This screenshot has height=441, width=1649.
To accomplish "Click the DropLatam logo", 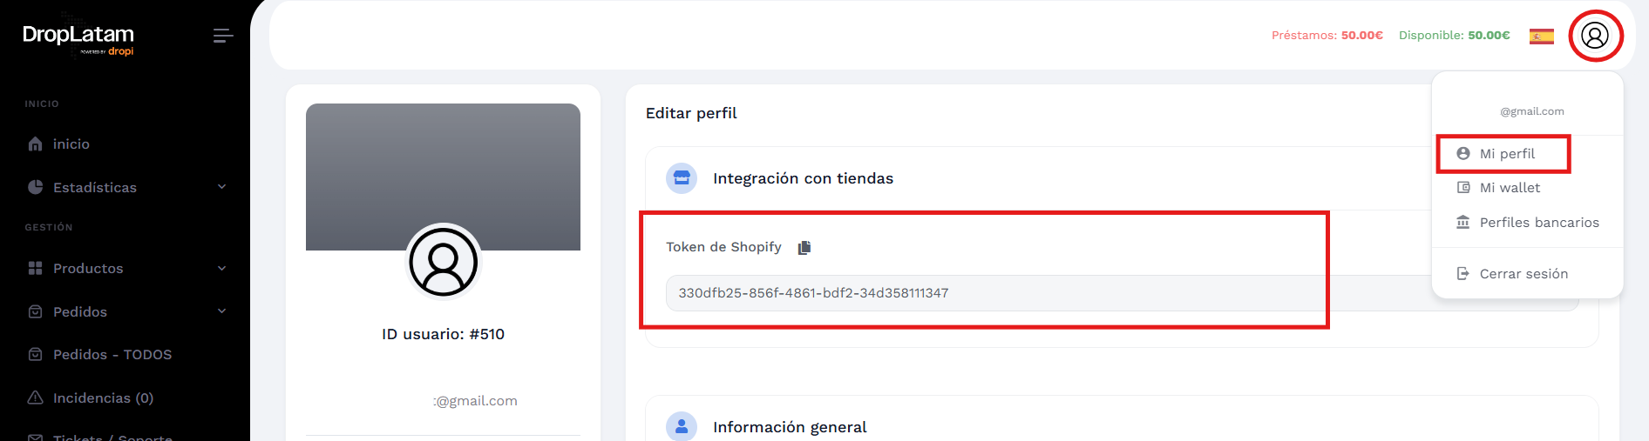I will [78, 38].
